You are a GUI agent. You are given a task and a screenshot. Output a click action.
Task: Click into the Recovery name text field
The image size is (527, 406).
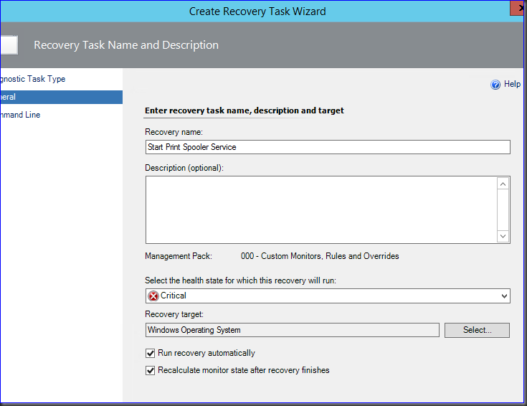click(x=327, y=147)
